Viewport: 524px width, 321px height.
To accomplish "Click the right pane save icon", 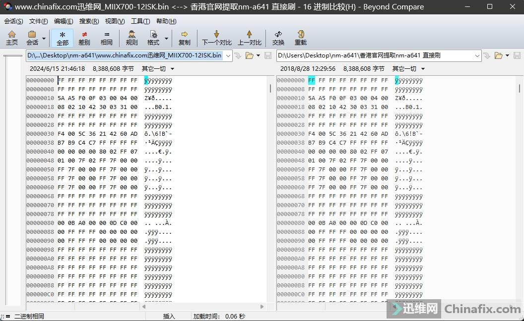I will tap(517, 55).
